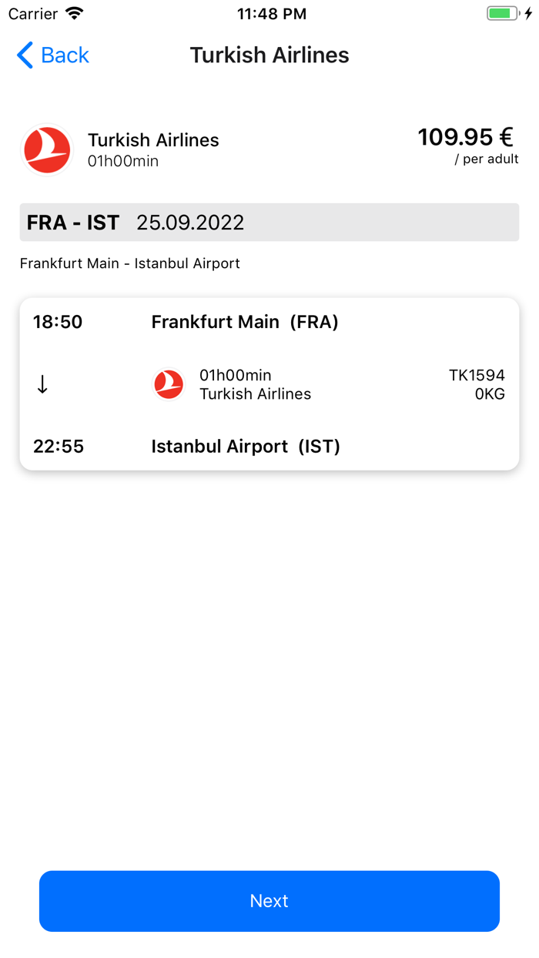
Task: Tap the battery indicator icon
Action: pos(504,14)
